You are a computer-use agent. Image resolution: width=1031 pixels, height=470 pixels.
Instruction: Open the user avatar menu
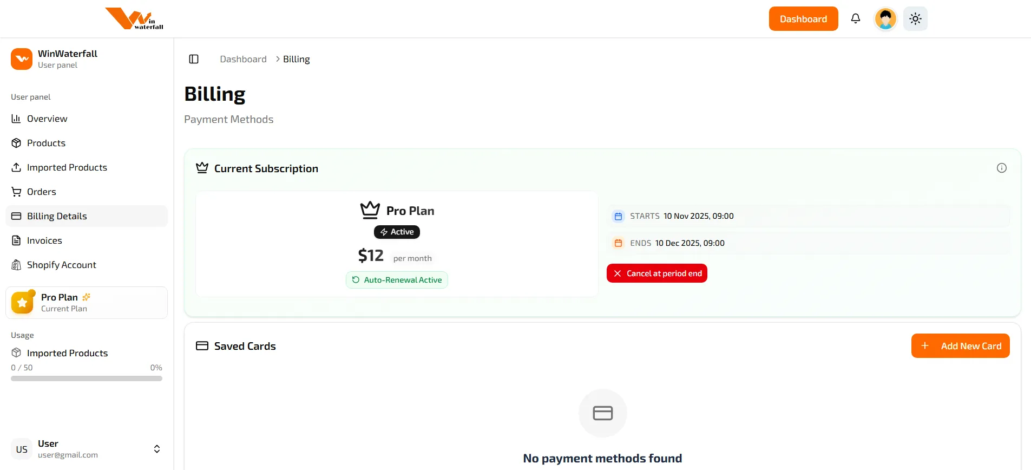885,18
